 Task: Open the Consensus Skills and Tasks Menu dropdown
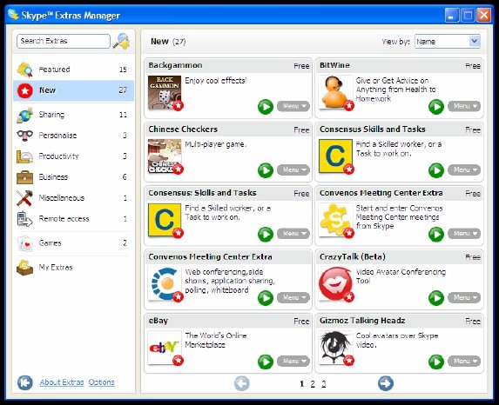[x=464, y=170]
